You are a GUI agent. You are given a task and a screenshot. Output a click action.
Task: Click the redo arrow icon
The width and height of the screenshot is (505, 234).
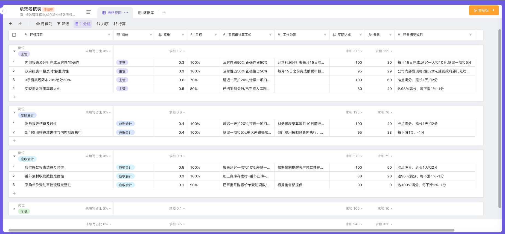[x=20, y=24]
